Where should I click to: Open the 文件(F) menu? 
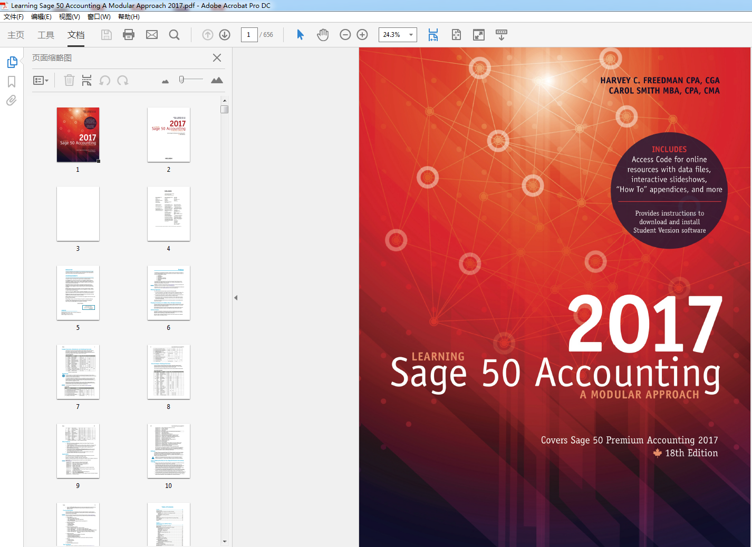[x=14, y=17]
